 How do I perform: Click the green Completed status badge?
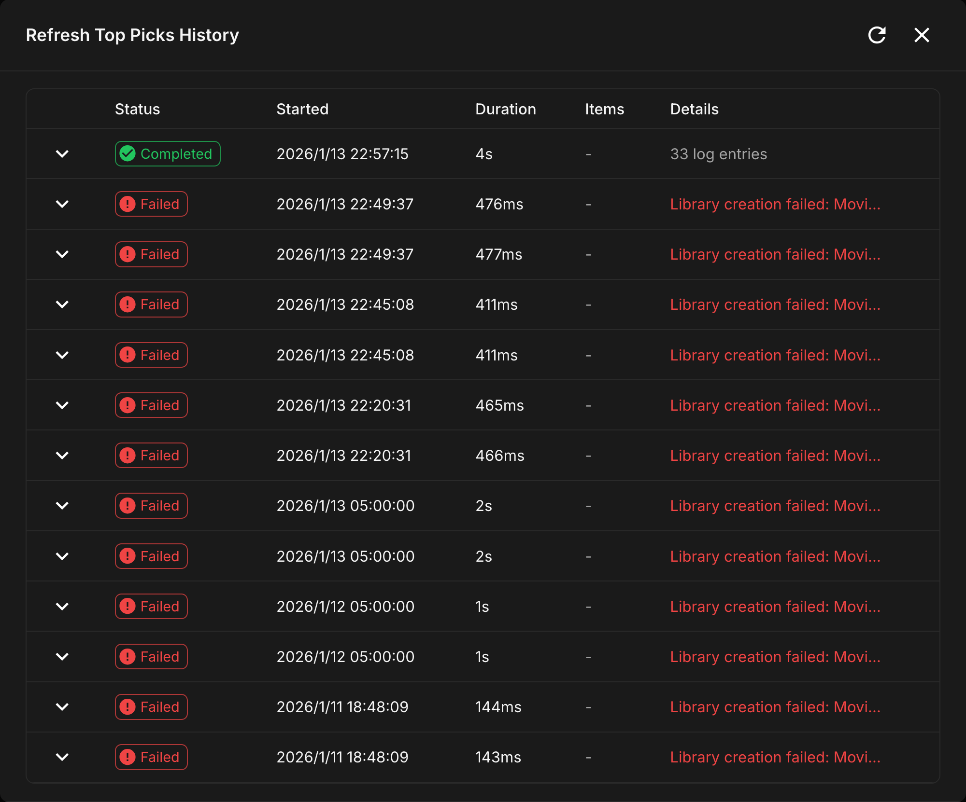point(168,154)
